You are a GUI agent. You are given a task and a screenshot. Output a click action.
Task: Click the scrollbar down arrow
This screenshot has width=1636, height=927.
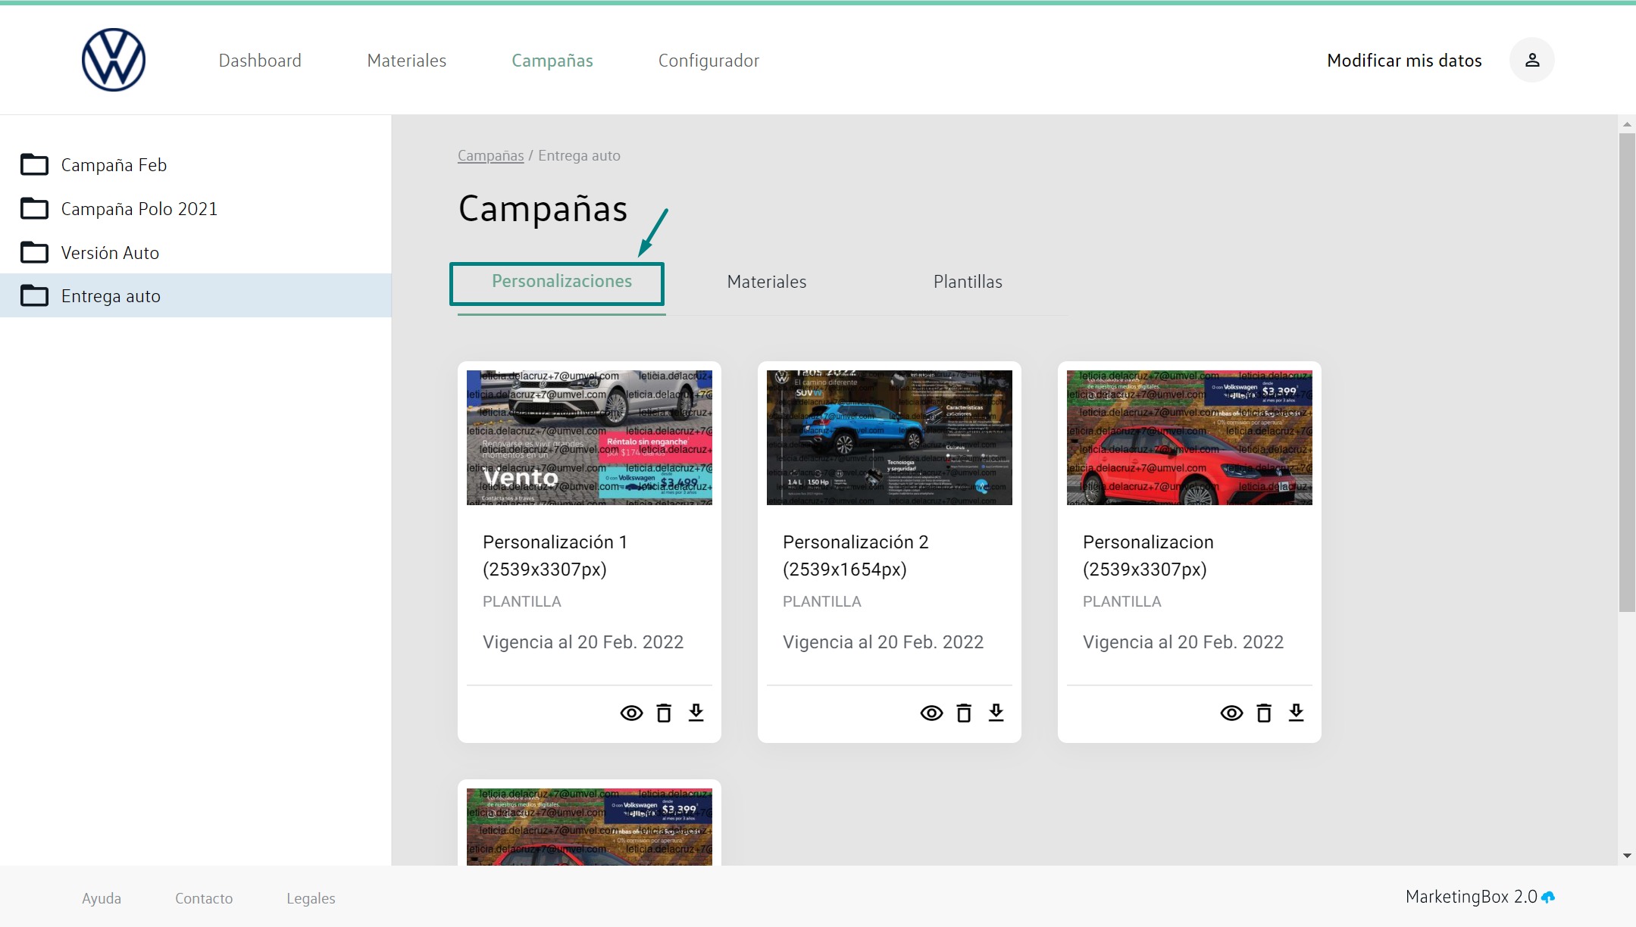[x=1626, y=856]
